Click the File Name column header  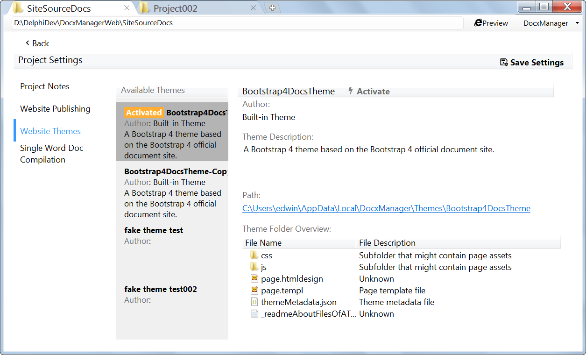[299, 243]
